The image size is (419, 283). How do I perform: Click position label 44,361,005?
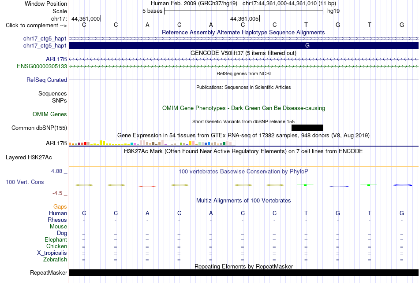click(244, 18)
